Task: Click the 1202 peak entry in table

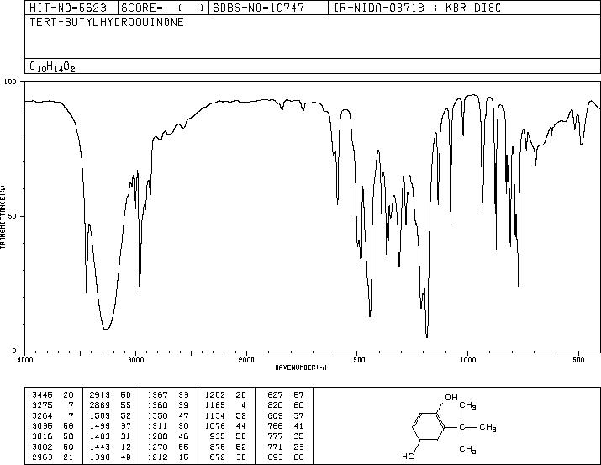Action: pos(225,394)
